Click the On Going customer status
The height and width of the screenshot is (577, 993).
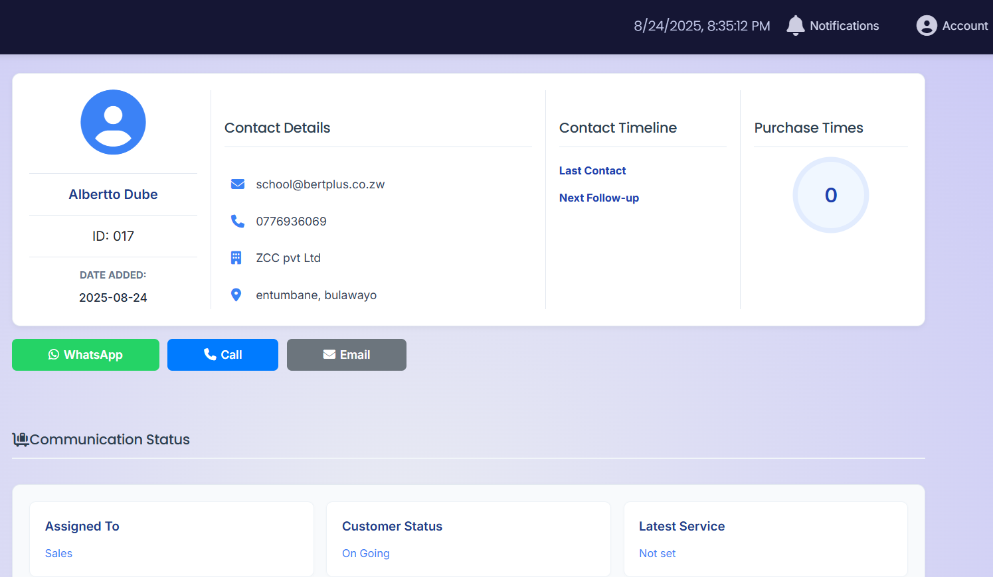point(365,553)
